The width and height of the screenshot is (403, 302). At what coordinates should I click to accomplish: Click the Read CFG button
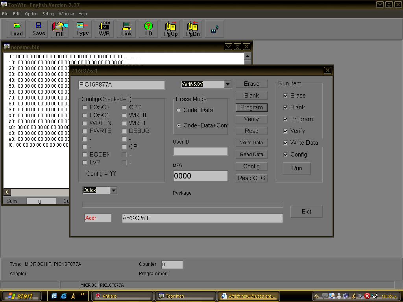251,178
